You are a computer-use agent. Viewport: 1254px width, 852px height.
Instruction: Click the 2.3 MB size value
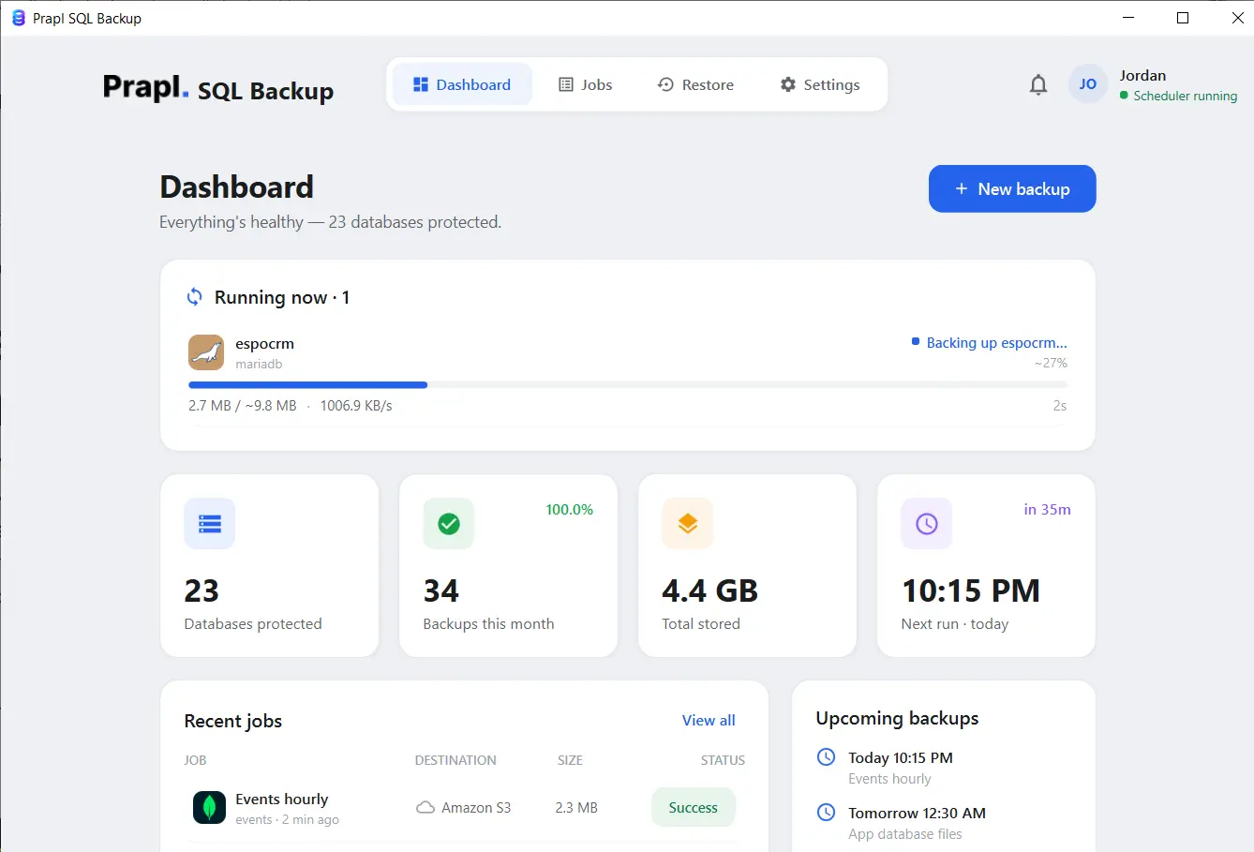576,807
